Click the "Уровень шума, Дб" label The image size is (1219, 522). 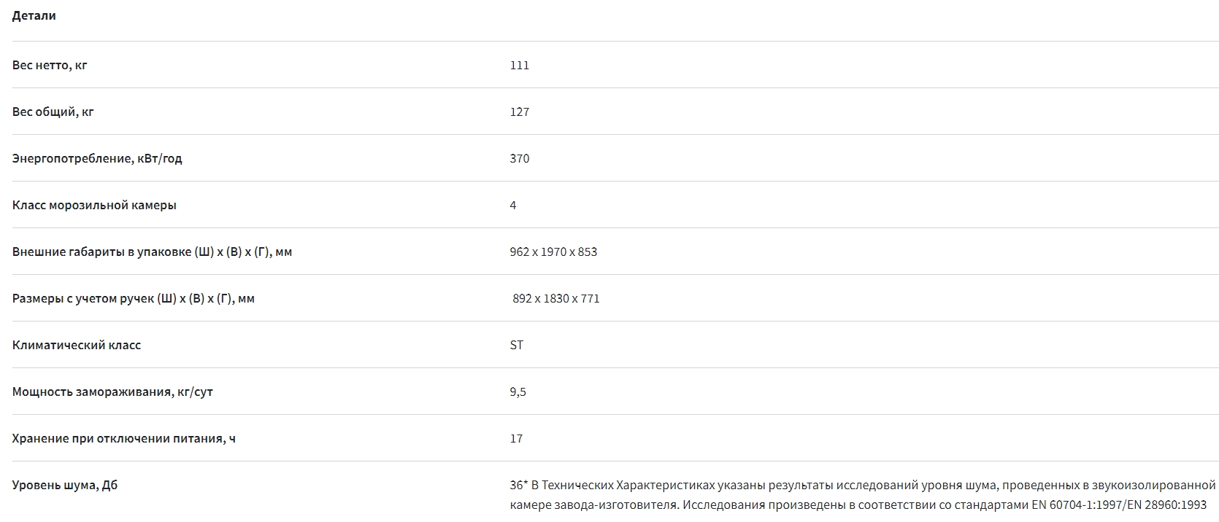[65, 486]
